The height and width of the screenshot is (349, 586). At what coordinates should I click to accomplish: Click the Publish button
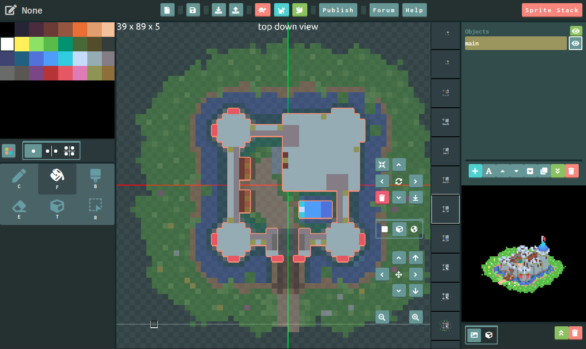pyautogui.click(x=338, y=10)
